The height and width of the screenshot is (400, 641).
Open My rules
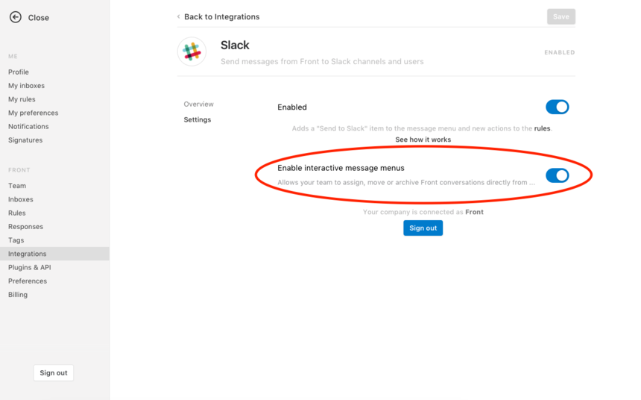[x=22, y=99]
